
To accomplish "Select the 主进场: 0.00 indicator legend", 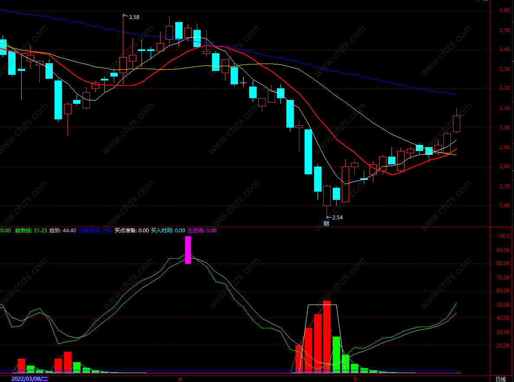I will pyautogui.click(x=202, y=231).
